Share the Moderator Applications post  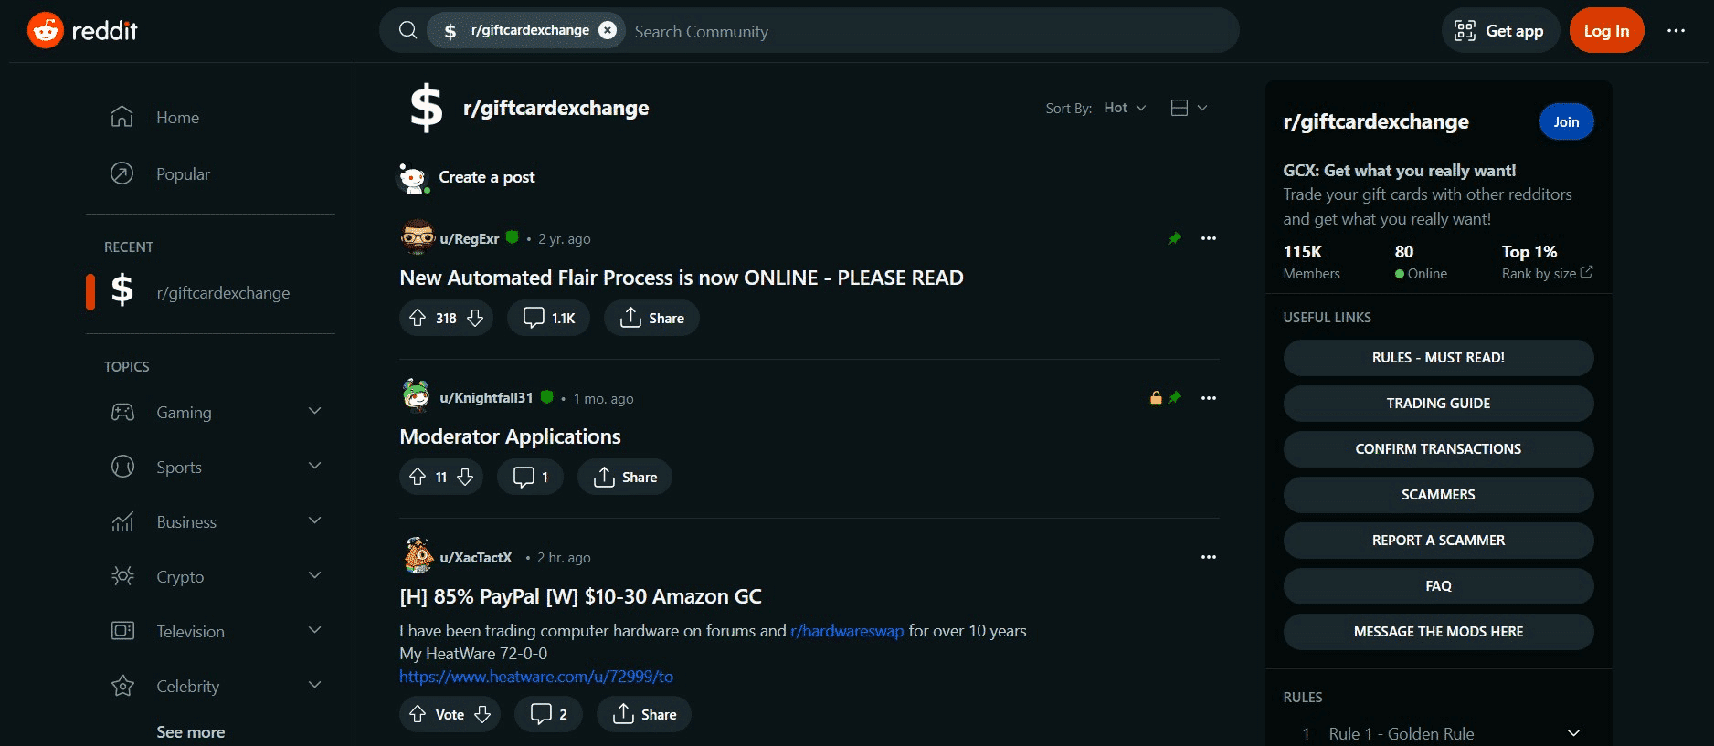[x=625, y=477]
